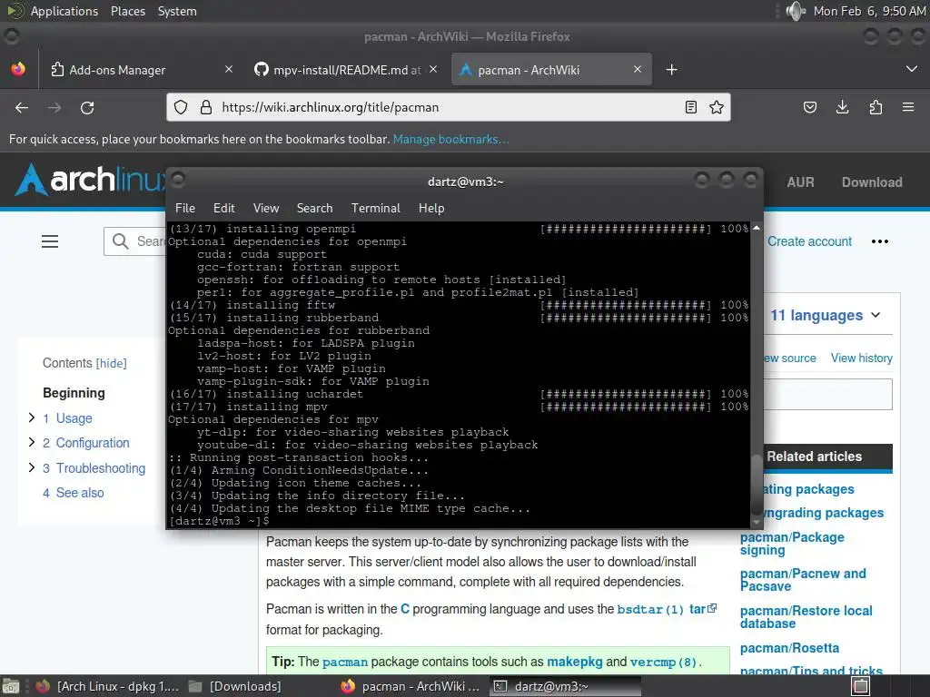Open the Firefox downloads panel
The image size is (930, 697).
point(842,107)
